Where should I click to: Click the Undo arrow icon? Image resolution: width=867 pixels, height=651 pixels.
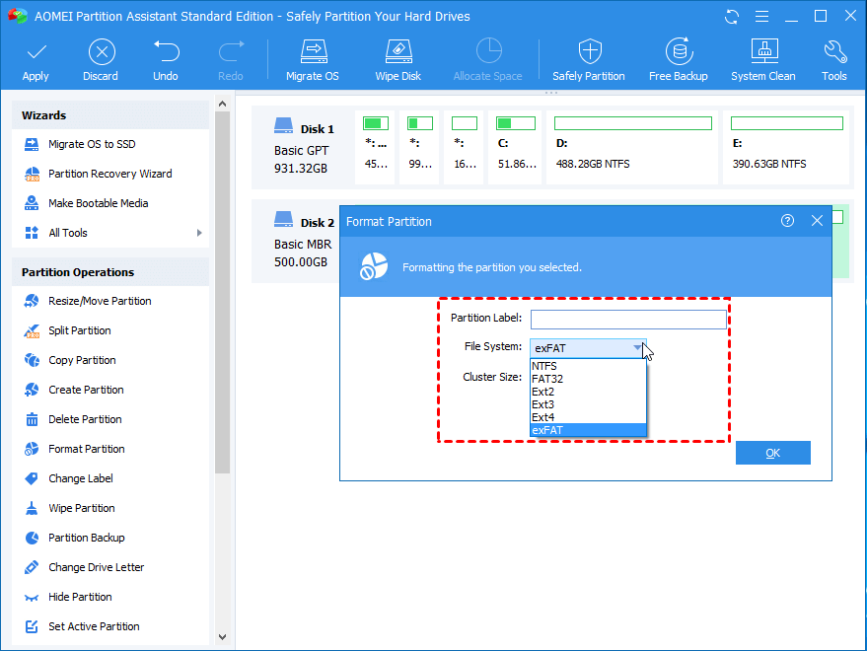(166, 52)
